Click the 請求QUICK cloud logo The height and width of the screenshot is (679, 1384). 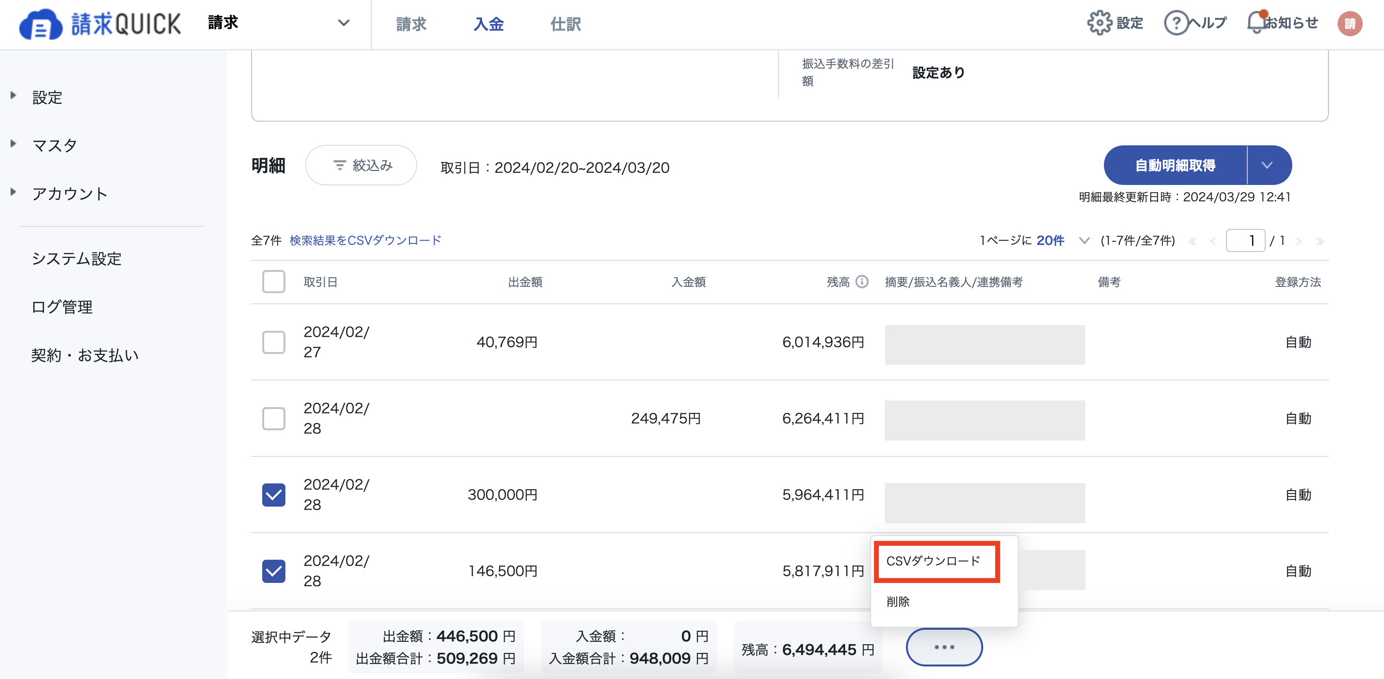tap(100, 24)
